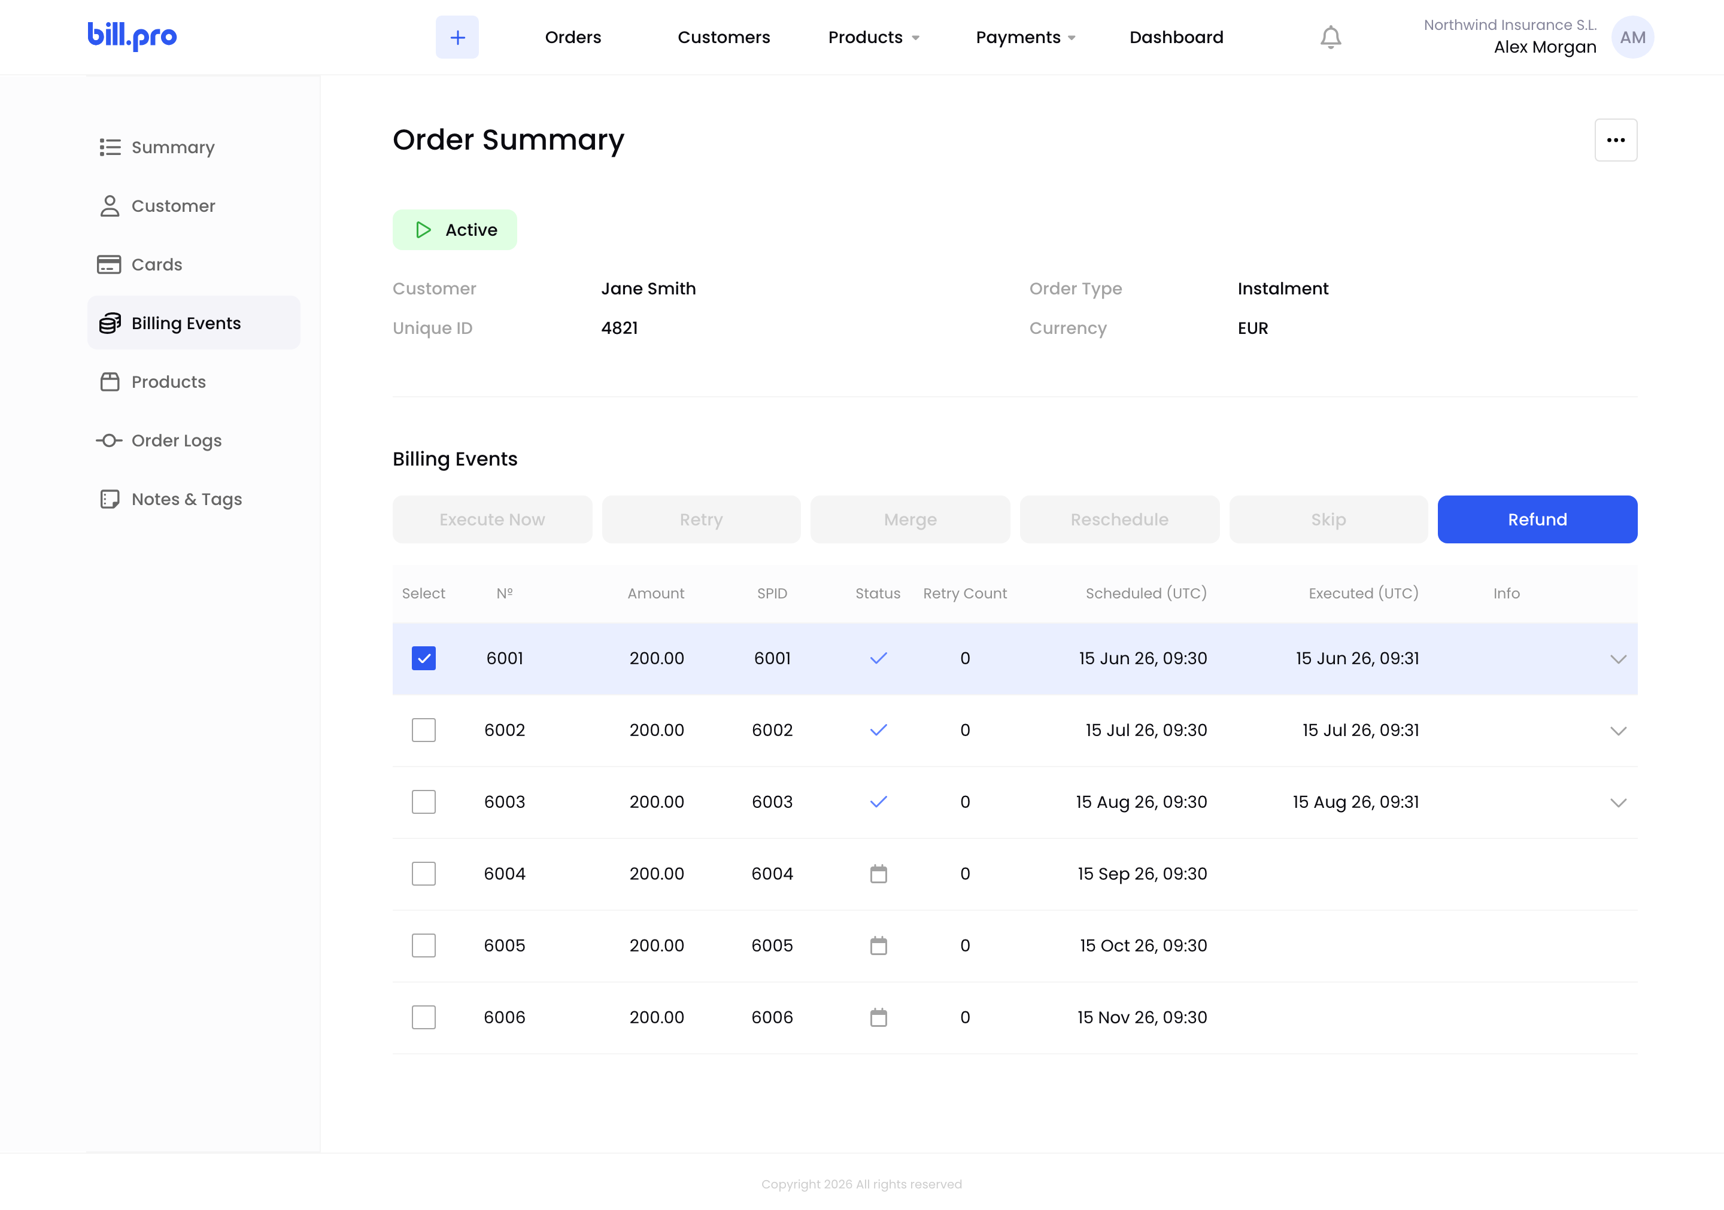Viewport: 1724px width, 1210px height.
Task: Click the Merge button
Action: point(910,519)
